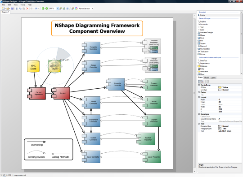Click the Layer Presenter green component
This screenshot has width=243, height=177.
tap(152, 157)
